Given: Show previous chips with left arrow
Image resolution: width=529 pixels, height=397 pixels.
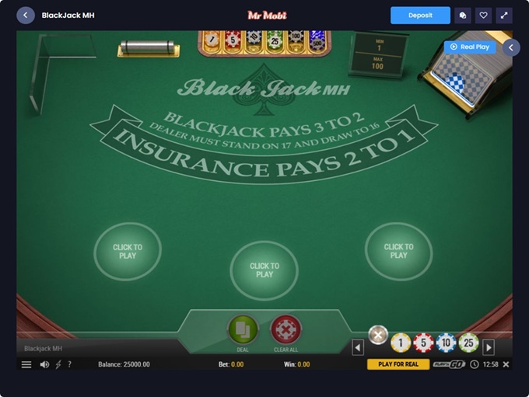Looking at the screenshot, I should pos(358,347).
